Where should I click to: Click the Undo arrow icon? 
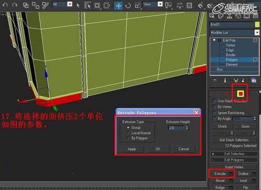click(x=5, y=5)
